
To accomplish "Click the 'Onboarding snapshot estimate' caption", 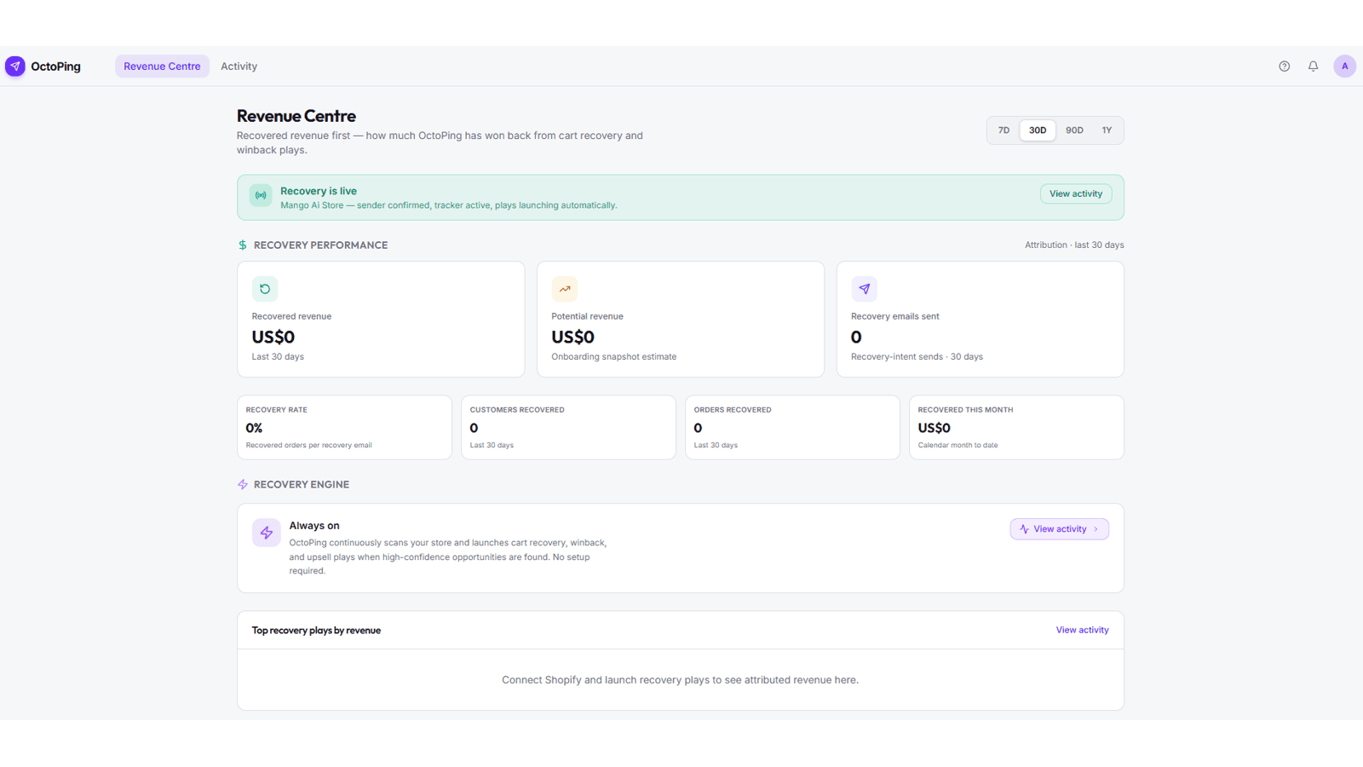I will click(x=614, y=357).
